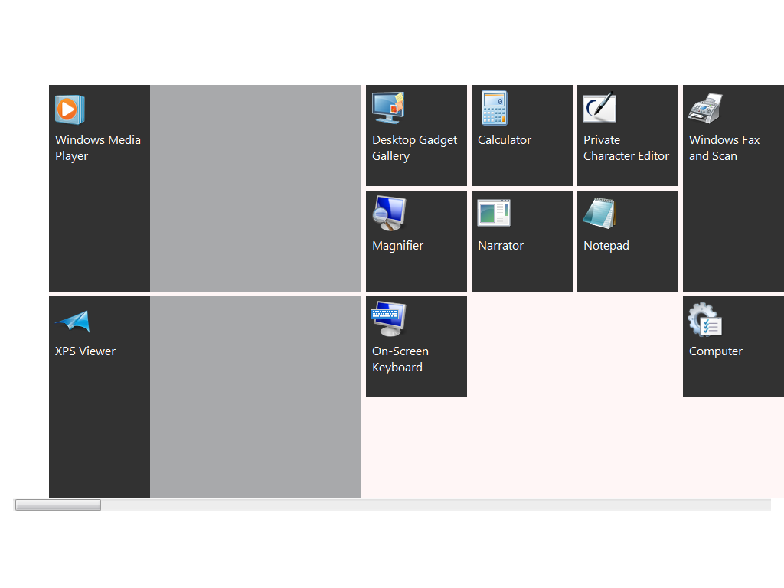Image resolution: width=784 pixels, height=588 pixels.
Task: Click the "On-Screen Keyboard" text
Action: (400, 360)
